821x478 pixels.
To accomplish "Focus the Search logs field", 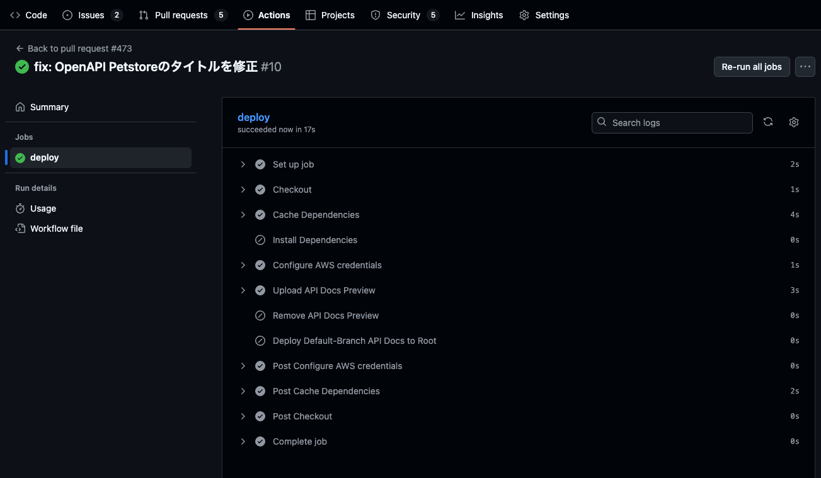I will tap(672, 123).
